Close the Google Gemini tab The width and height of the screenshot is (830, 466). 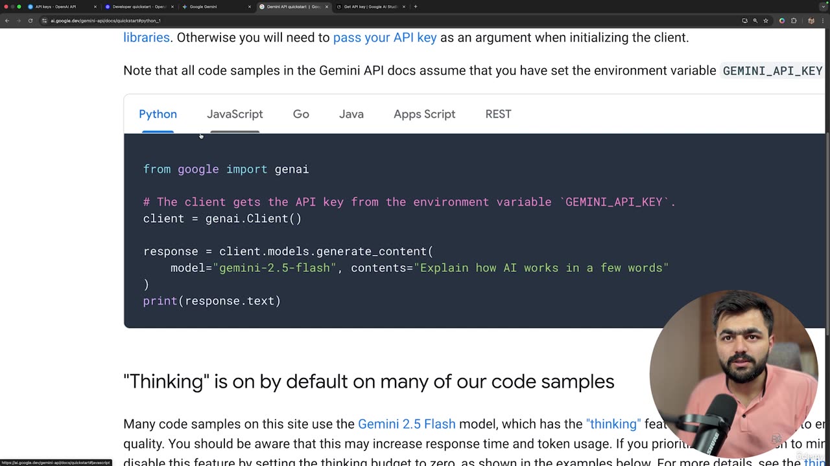250,6
